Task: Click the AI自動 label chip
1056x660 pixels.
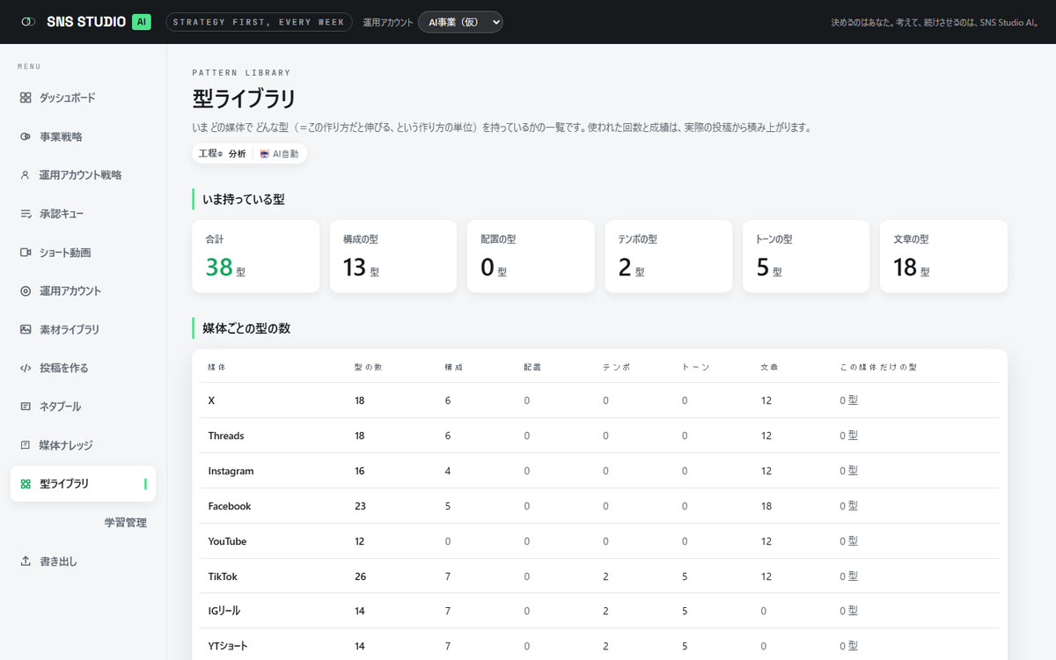Action: 280,154
